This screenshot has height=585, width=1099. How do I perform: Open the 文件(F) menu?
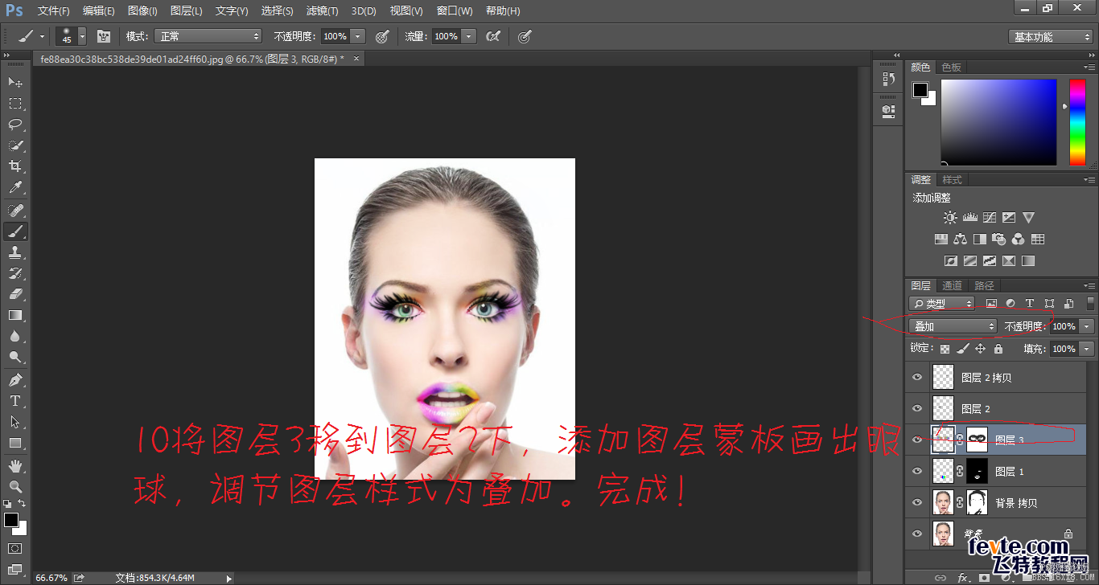[x=54, y=10]
